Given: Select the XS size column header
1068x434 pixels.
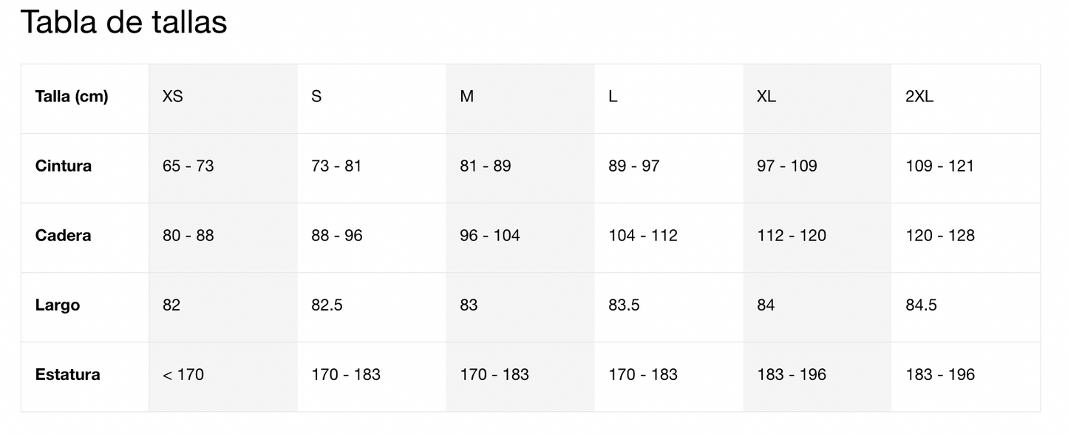Looking at the screenshot, I should (173, 97).
